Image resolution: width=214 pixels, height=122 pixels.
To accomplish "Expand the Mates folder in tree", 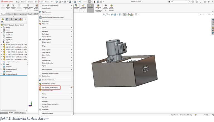I will (1, 64).
